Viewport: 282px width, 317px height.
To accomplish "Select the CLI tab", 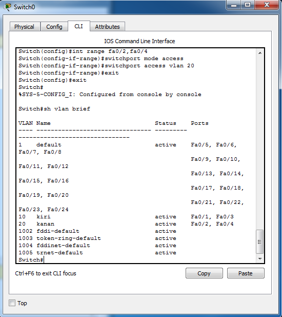I will pos(78,26).
